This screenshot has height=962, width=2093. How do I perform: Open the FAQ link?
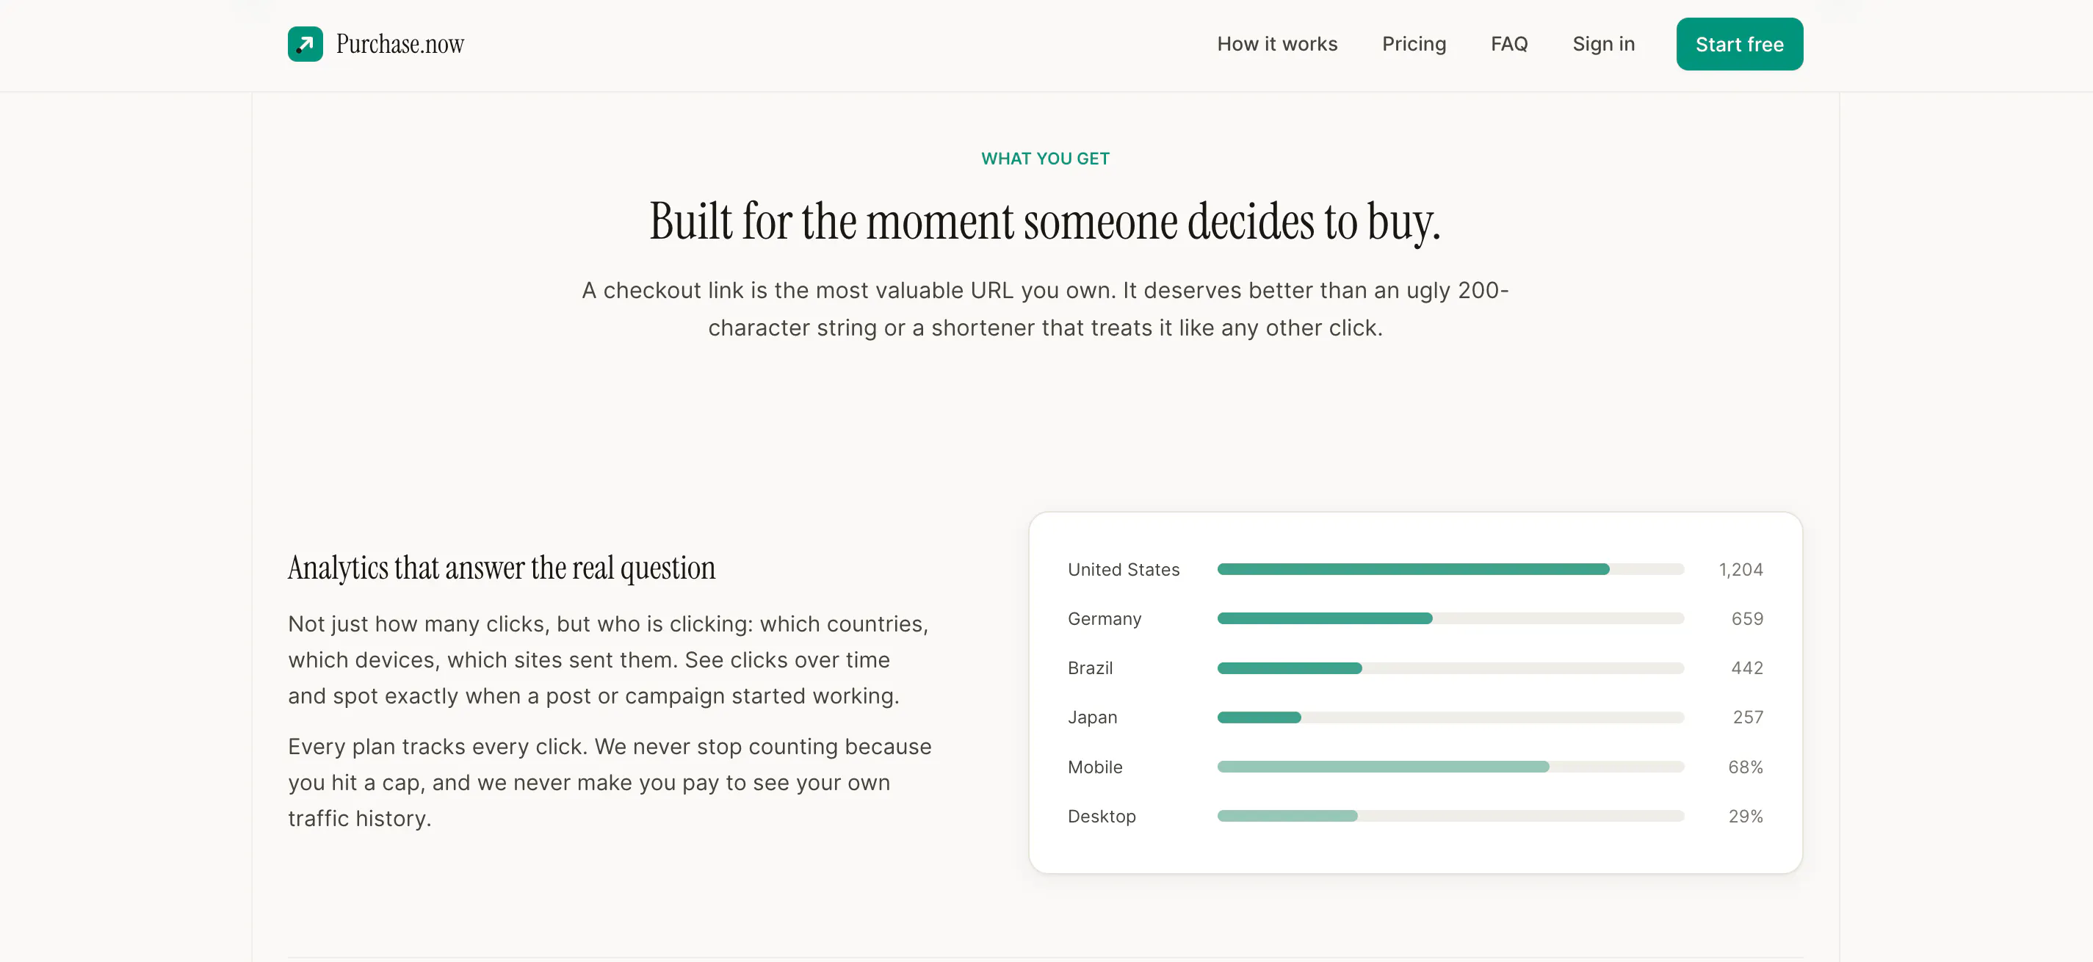(1509, 44)
